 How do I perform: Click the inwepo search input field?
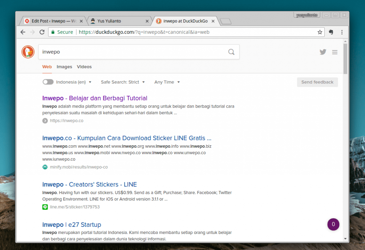pyautogui.click(x=132, y=52)
